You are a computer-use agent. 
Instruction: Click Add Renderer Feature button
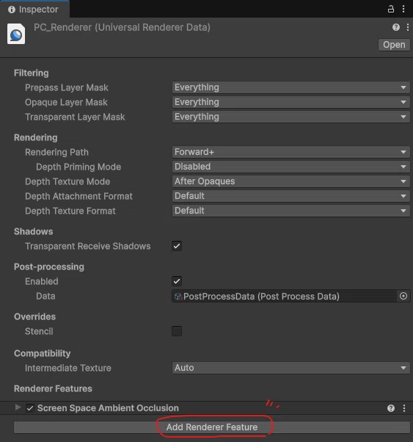point(212,427)
